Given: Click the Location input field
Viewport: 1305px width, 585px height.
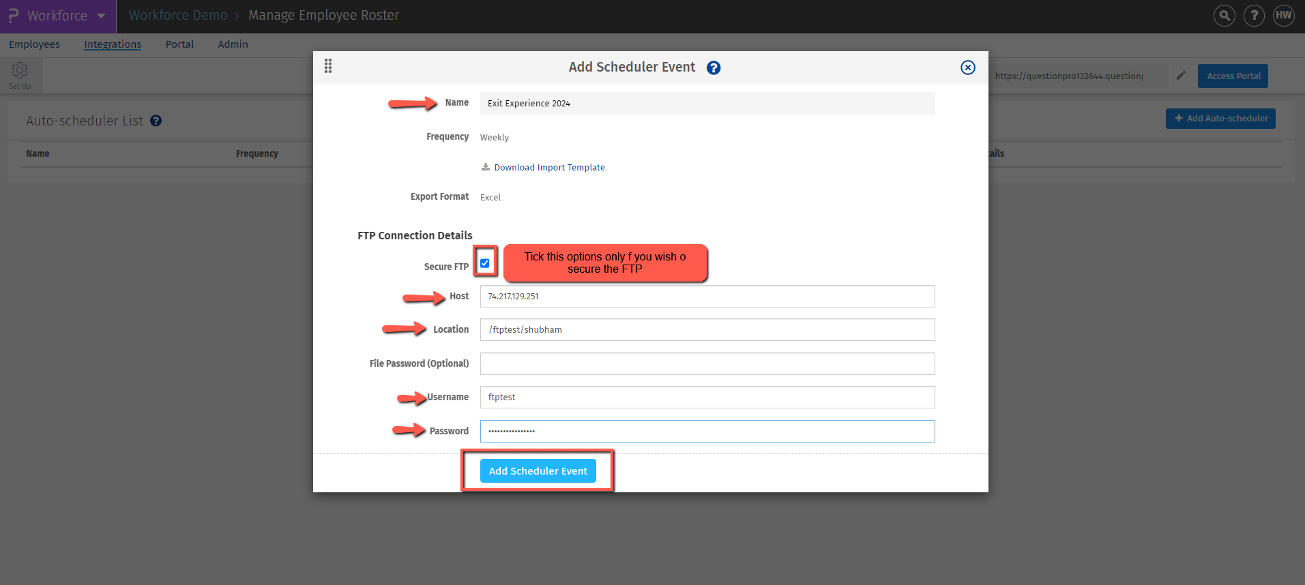Looking at the screenshot, I should click(707, 330).
